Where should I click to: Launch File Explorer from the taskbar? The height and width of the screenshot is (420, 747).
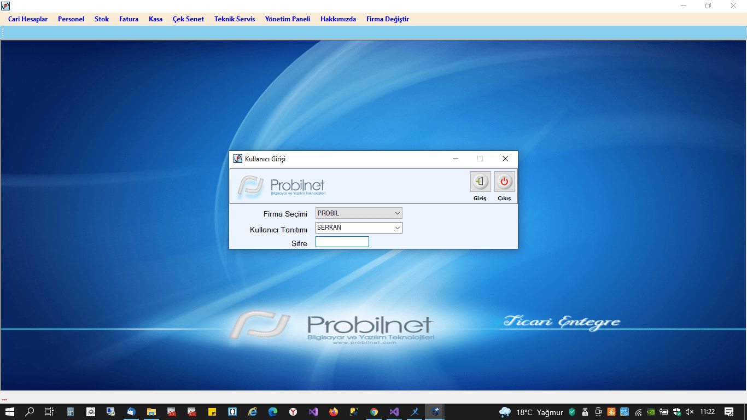point(151,412)
